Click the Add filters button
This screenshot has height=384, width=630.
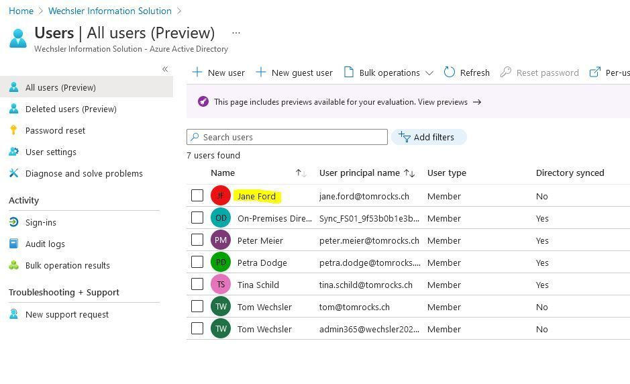pos(429,137)
